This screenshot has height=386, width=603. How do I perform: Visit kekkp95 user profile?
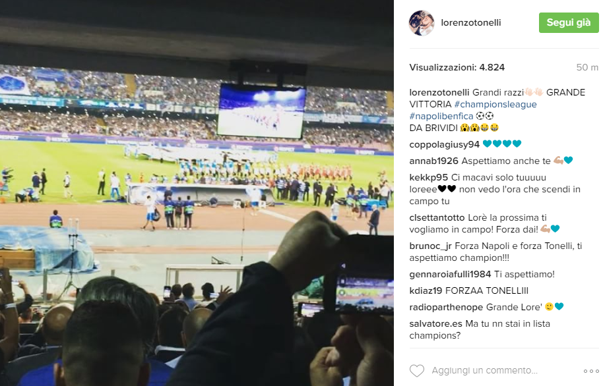point(428,177)
